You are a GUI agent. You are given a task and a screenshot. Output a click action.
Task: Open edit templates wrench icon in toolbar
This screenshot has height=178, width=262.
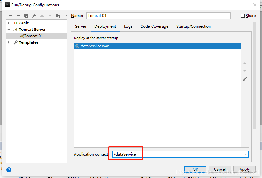point(34,16)
